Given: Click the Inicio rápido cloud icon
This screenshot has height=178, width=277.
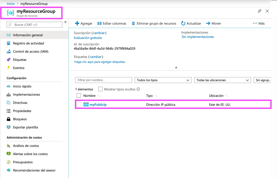Looking at the screenshot, I should 8,86.
